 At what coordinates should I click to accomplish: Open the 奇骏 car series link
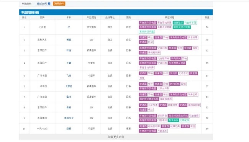click(x=69, y=108)
